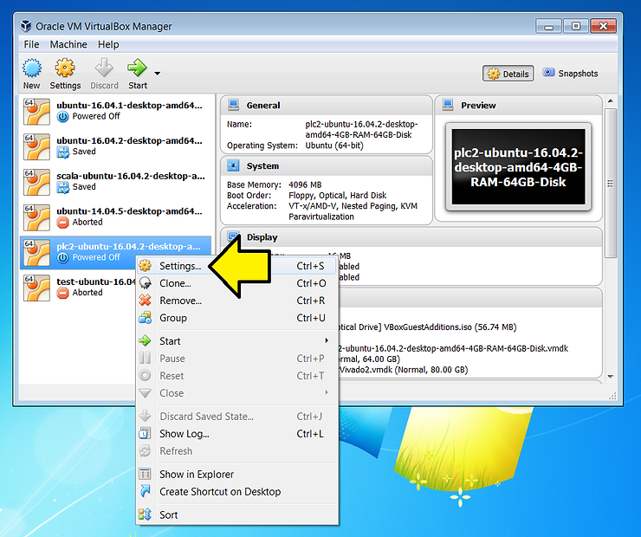Screen dimensions: 641x537
Task: Click the System section chip icon
Action: pos(233,165)
